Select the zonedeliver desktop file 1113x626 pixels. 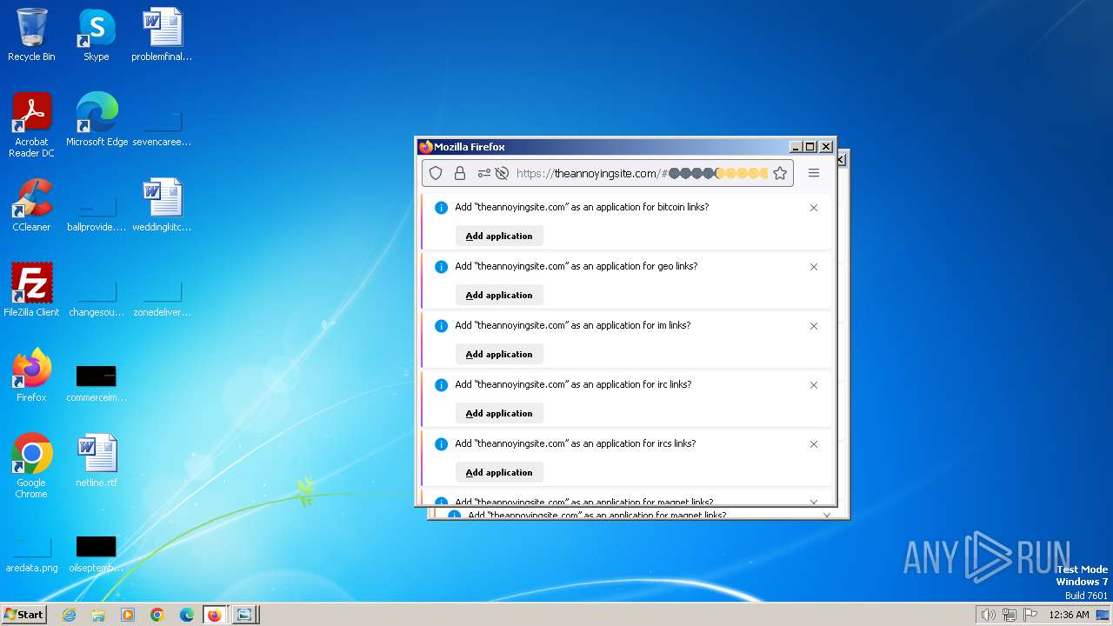pyautogui.click(x=162, y=297)
